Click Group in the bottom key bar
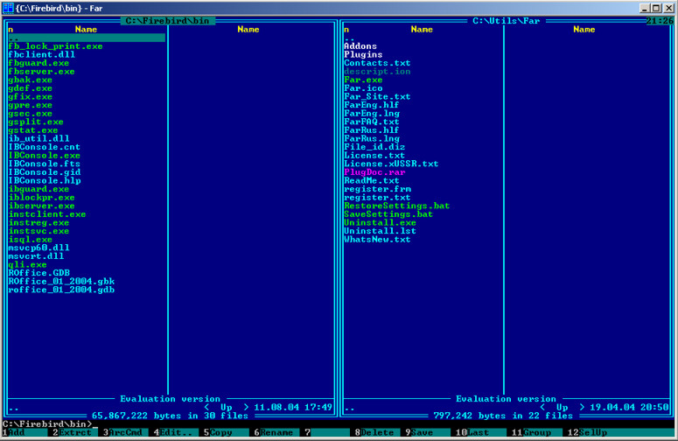 (536, 433)
